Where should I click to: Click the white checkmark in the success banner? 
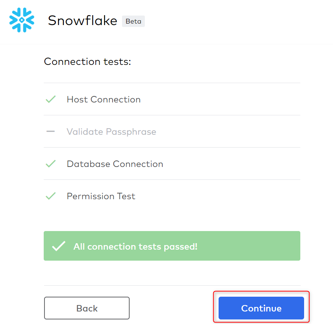(59, 246)
